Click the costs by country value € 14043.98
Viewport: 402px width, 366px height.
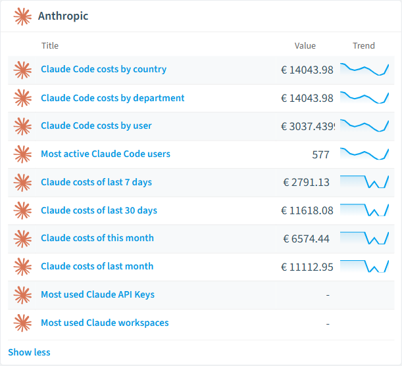click(307, 70)
